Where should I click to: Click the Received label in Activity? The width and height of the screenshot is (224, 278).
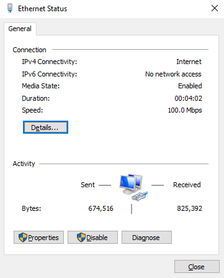pyautogui.click(x=187, y=185)
